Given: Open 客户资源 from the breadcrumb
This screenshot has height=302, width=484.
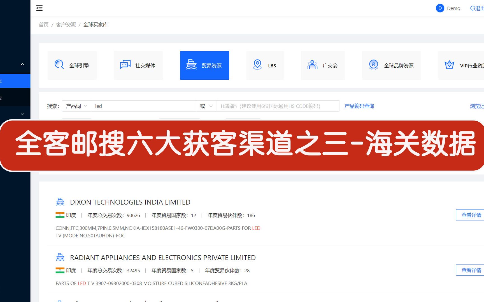Looking at the screenshot, I should (66, 25).
